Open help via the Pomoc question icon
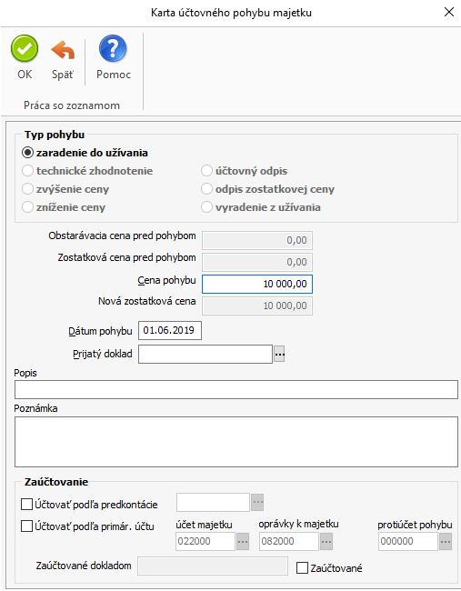This screenshot has width=461, height=591. [x=113, y=48]
